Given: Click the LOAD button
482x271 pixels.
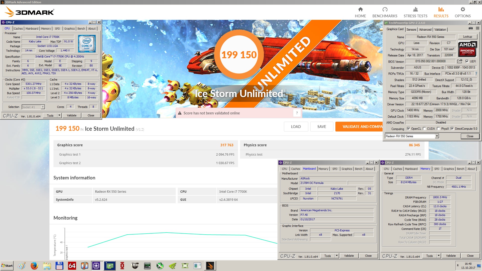Looking at the screenshot, I should [296, 126].
